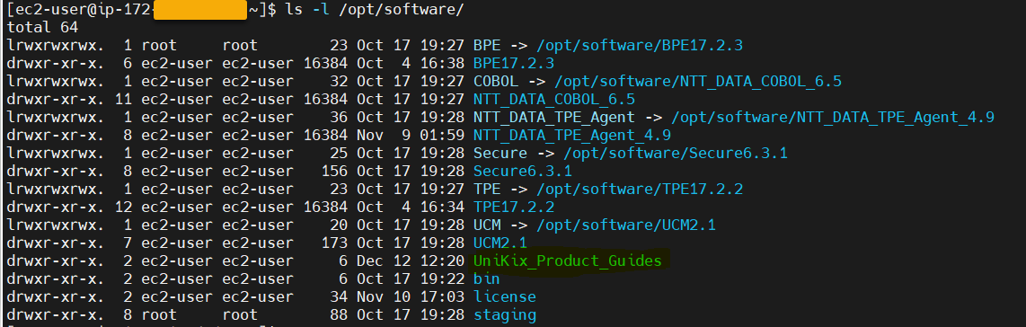This screenshot has width=1026, height=327.
Task: Click the 'Nov 9 01:59' timestamp
Action: 411,136
